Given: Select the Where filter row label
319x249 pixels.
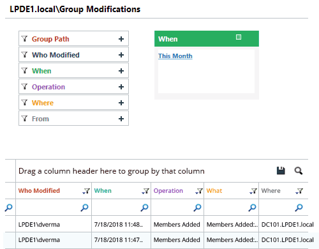Looking at the screenshot, I should pos(43,103).
